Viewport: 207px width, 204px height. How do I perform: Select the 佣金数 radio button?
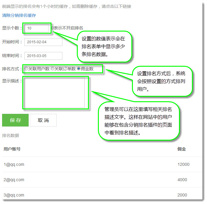pyautogui.click(x=79, y=69)
